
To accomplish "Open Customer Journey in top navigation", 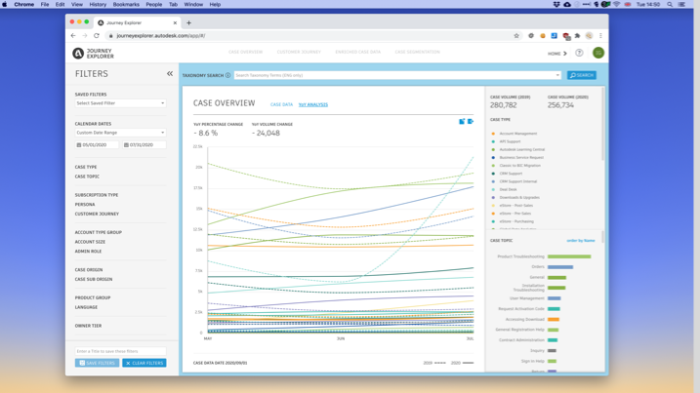I will [299, 53].
